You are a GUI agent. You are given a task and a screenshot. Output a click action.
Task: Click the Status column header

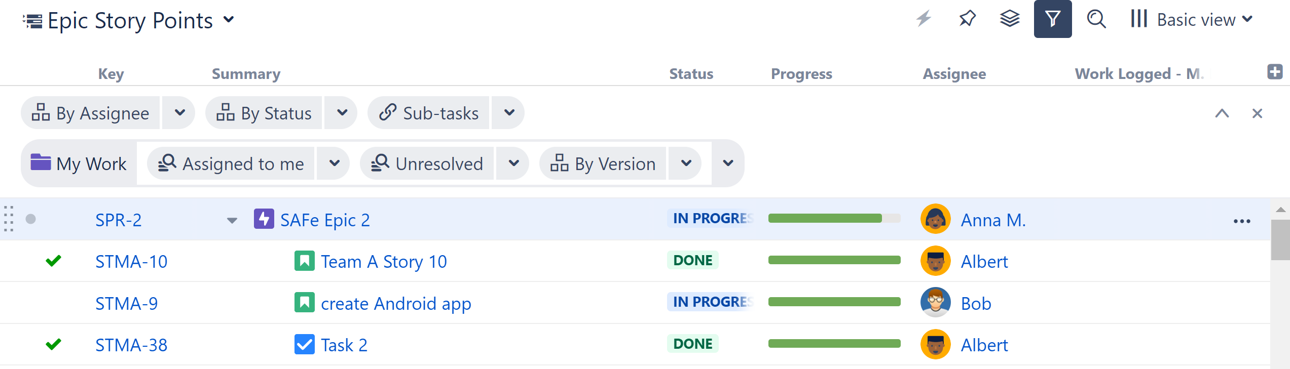tap(691, 74)
